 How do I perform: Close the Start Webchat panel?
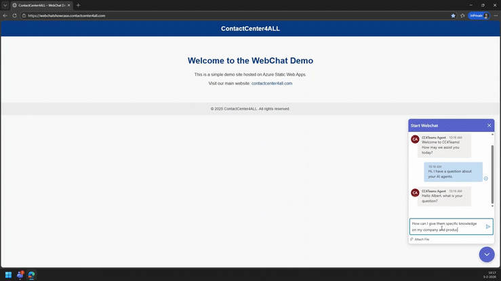pos(489,125)
